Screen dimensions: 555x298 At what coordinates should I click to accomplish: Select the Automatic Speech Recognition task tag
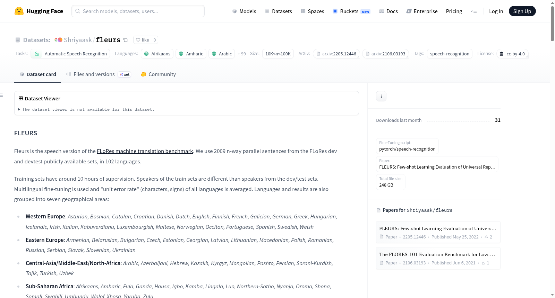70,54
